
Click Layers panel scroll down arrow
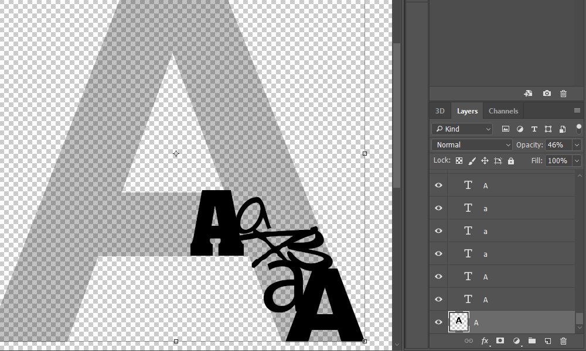click(x=580, y=328)
